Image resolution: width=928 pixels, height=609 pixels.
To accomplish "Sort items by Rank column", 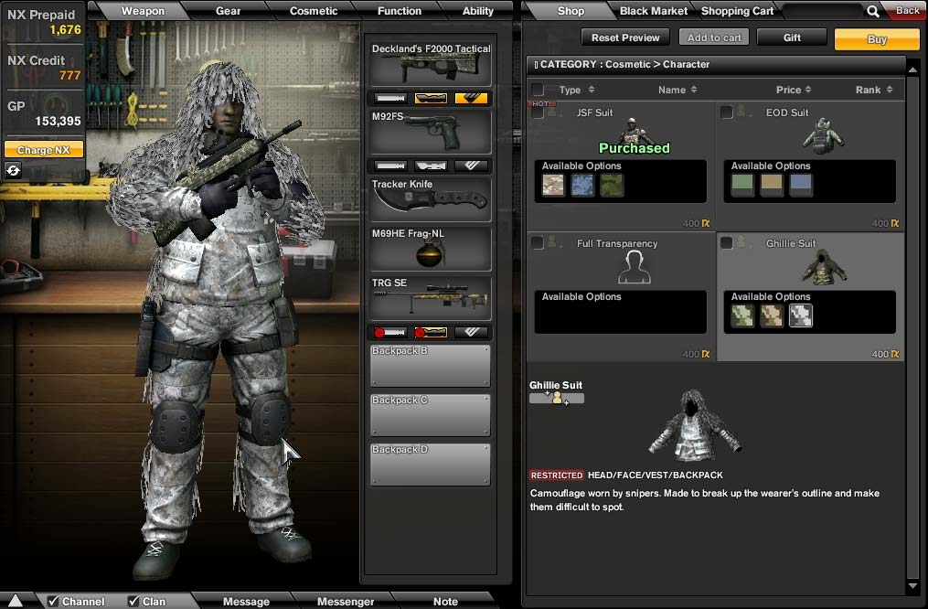I will coord(873,90).
